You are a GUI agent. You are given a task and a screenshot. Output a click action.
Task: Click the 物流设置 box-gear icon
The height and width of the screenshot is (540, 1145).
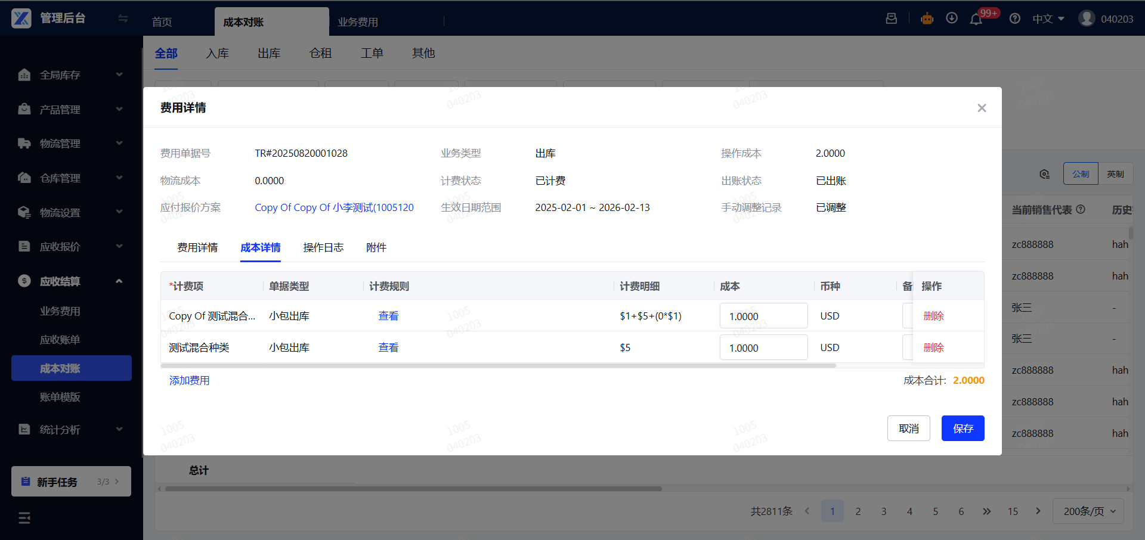24,212
